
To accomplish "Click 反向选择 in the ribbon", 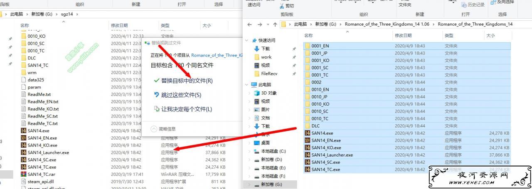I will (x=502, y=2).
